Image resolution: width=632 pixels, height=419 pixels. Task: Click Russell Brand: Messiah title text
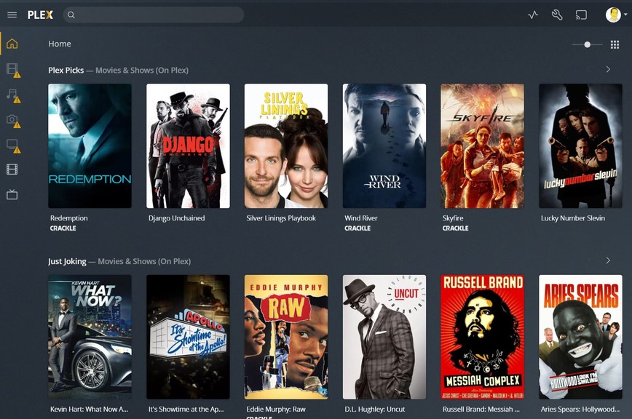481,410
